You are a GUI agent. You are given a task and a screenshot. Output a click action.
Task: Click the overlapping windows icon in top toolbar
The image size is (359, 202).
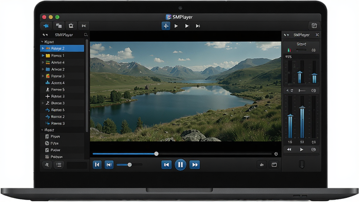pyautogui.click(x=59, y=26)
